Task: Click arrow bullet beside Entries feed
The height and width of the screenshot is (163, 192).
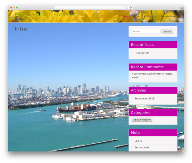Action: coord(132,147)
